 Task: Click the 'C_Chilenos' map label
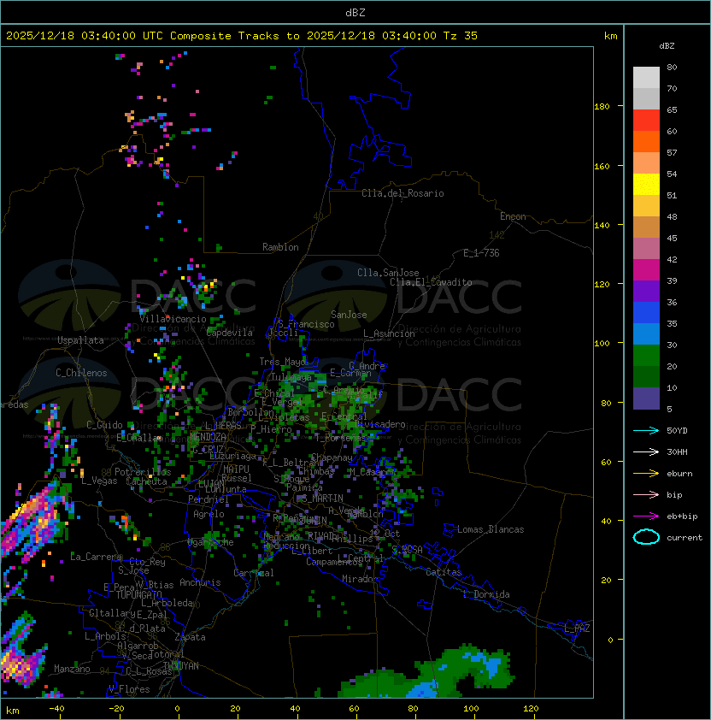coord(81,373)
